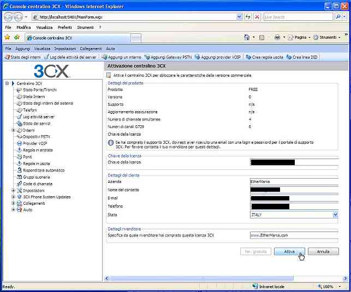Viewport: 351px width, 292px height.
Task: Click the browser back button
Action: (8, 17)
